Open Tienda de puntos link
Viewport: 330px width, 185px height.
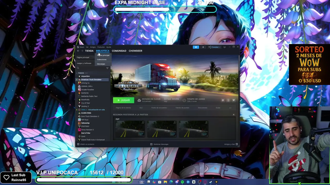[182, 108]
